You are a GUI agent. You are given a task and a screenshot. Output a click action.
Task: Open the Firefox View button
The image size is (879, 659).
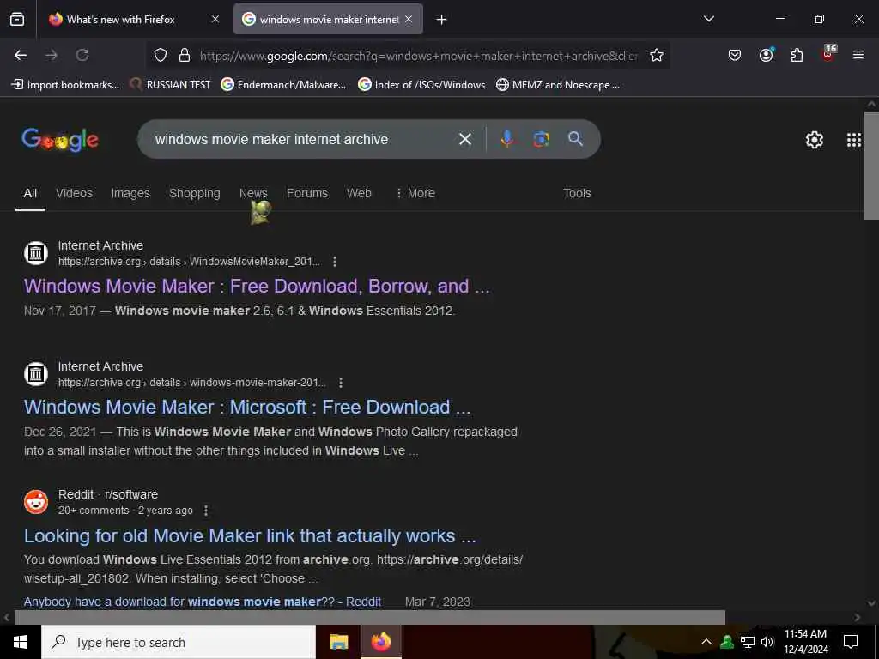coord(17,20)
